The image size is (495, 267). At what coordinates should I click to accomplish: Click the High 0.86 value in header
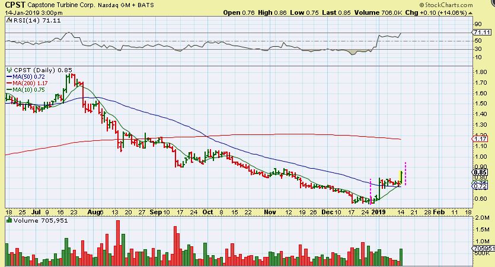tap(272, 12)
